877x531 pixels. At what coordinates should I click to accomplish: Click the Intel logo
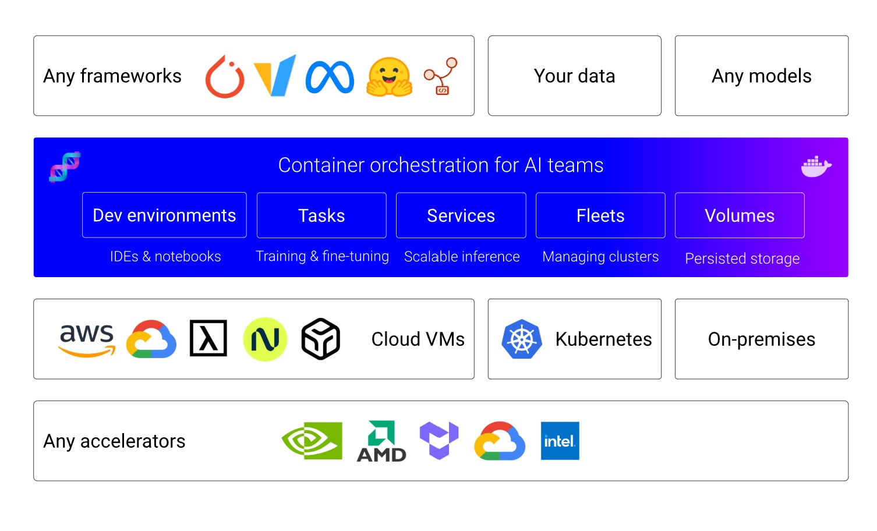[x=560, y=441]
